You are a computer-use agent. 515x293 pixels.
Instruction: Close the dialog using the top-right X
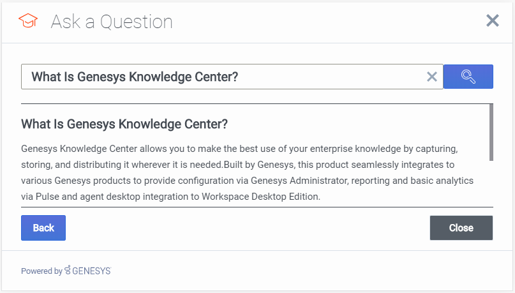pos(492,21)
